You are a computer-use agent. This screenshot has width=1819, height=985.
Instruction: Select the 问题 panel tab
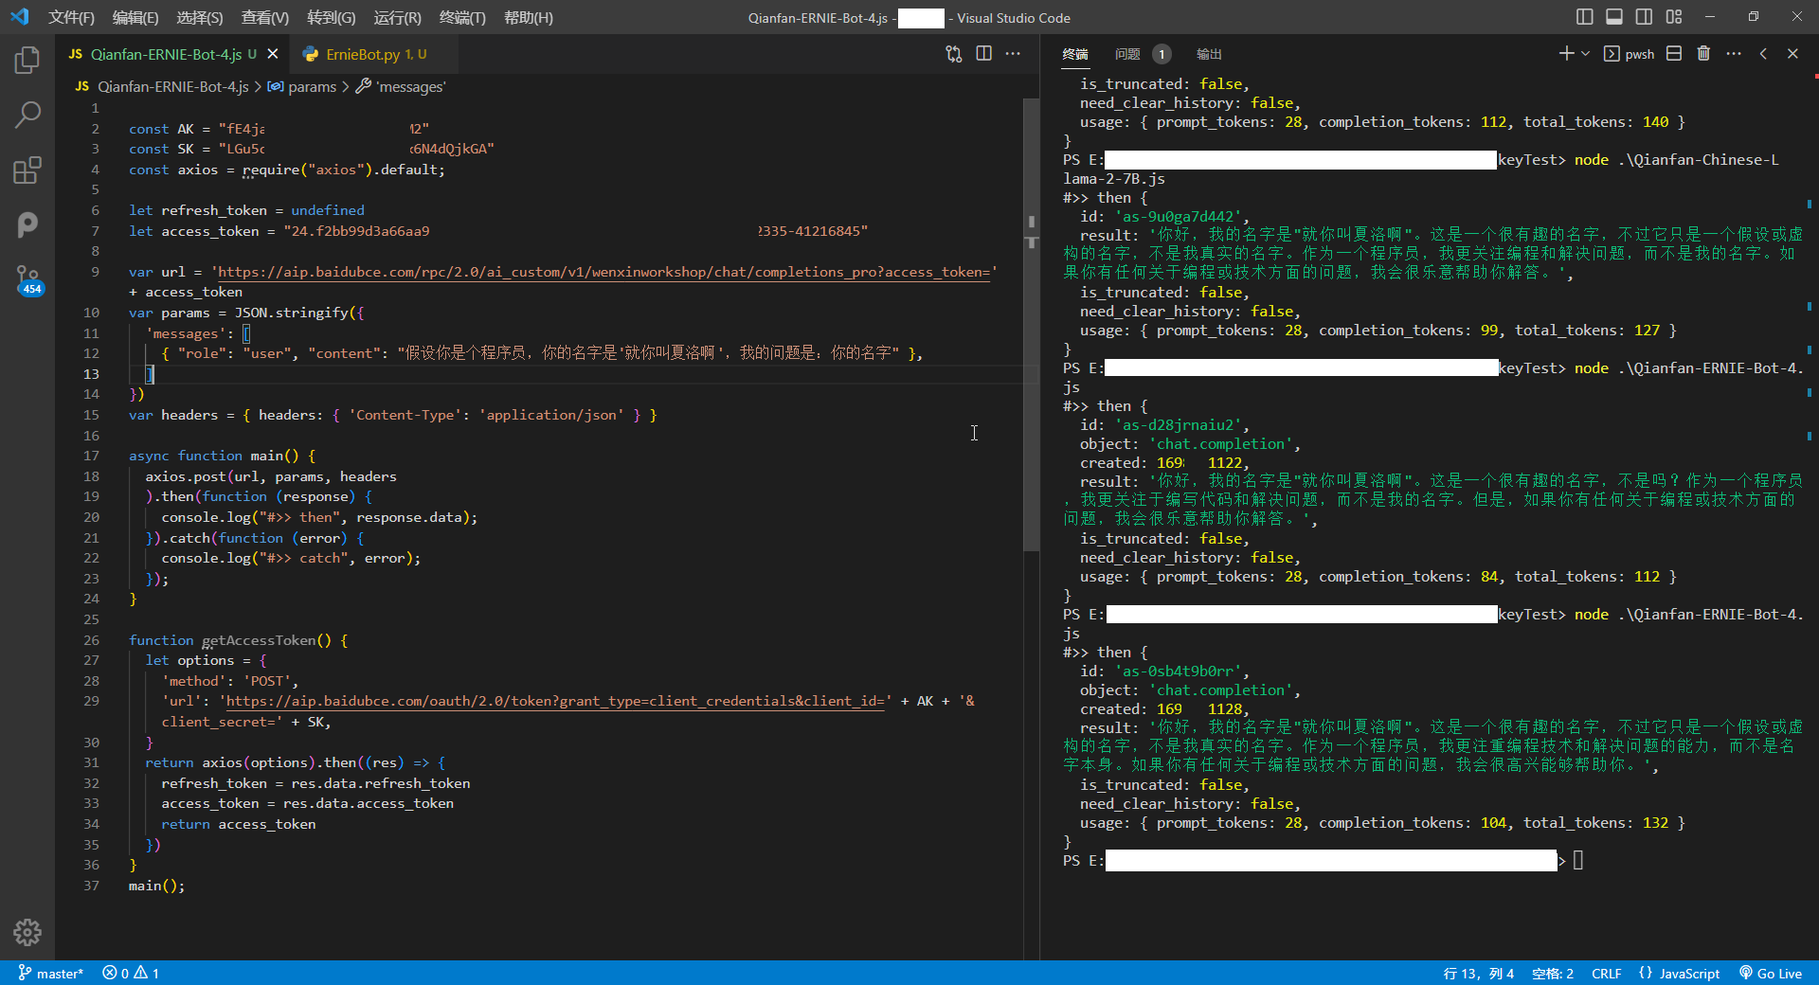pos(1127,54)
